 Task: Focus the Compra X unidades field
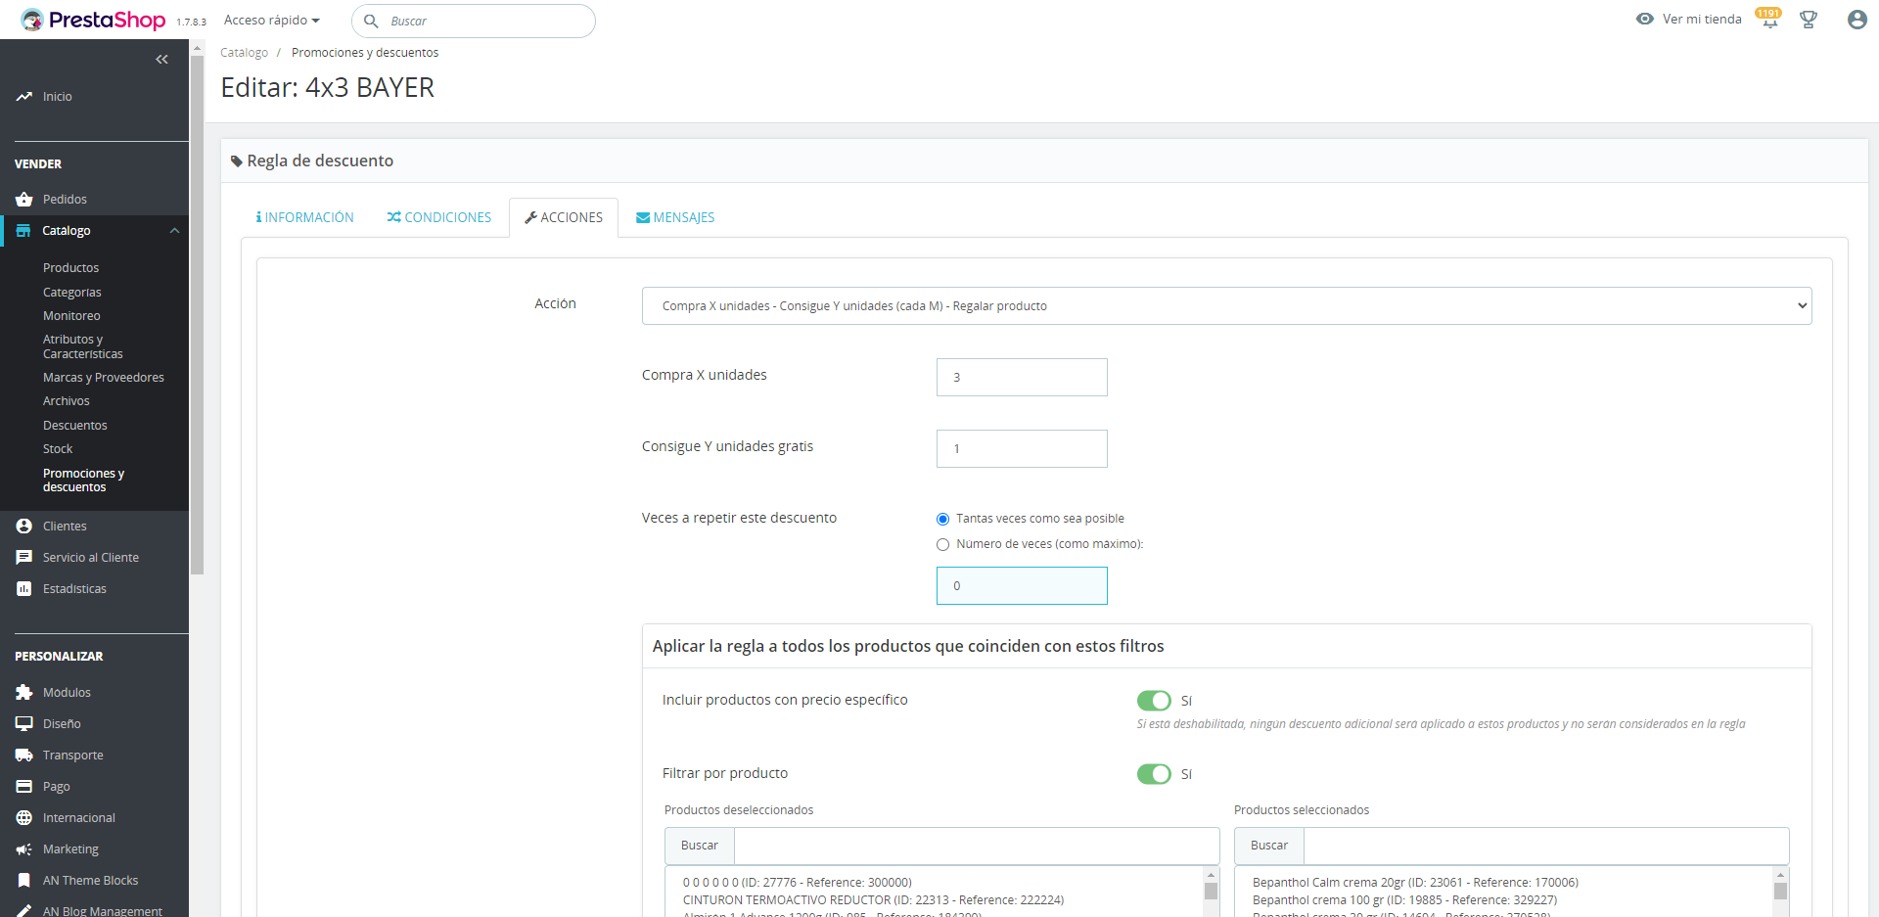click(1022, 378)
